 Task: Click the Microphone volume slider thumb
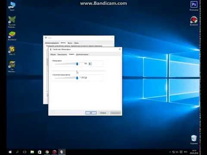[77, 64]
